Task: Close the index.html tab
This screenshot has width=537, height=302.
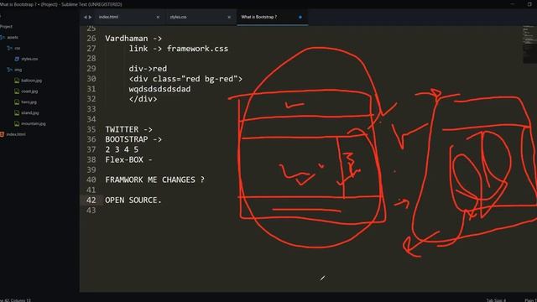Action: [x=158, y=17]
